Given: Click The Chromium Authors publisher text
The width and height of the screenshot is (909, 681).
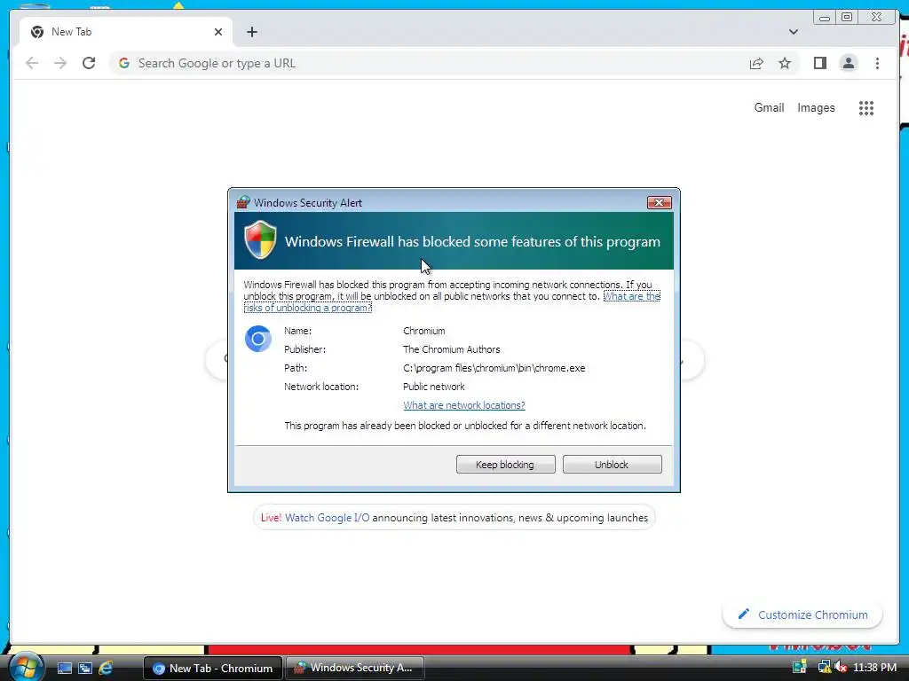Looking at the screenshot, I should click(x=452, y=349).
